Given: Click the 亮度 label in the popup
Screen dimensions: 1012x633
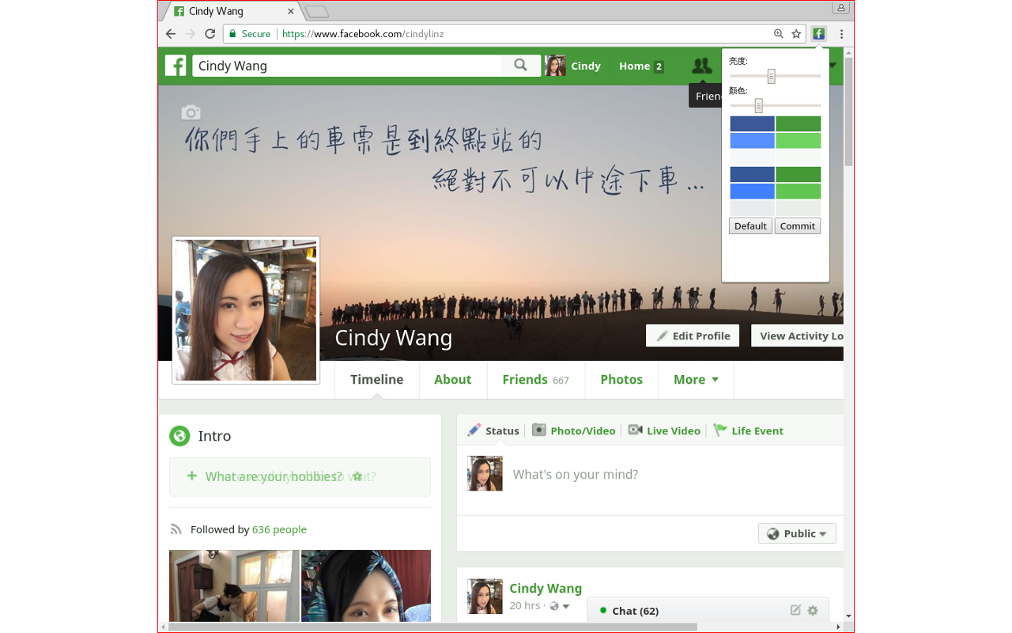Looking at the screenshot, I should point(738,61).
